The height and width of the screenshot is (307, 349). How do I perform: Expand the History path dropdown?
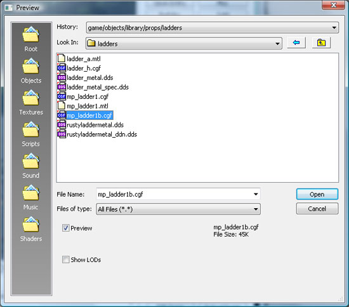pyautogui.click(x=334, y=28)
